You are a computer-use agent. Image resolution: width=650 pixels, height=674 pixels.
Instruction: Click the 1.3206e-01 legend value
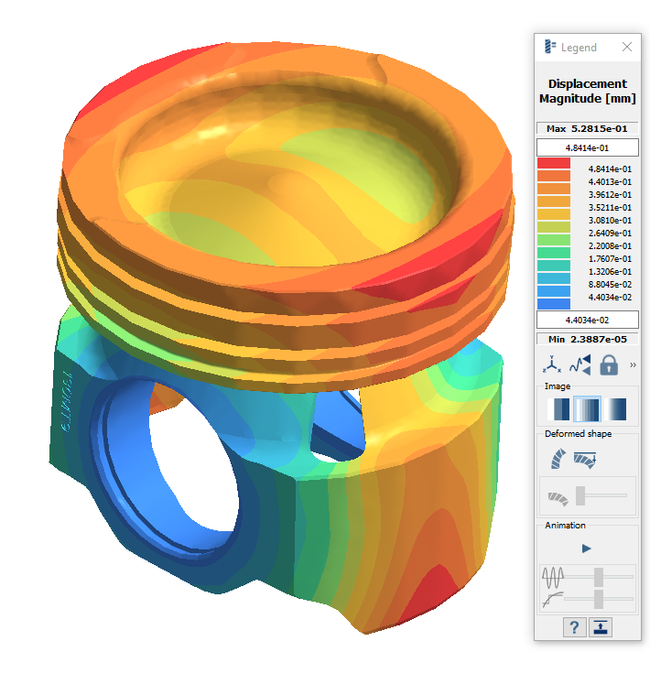[610, 272]
